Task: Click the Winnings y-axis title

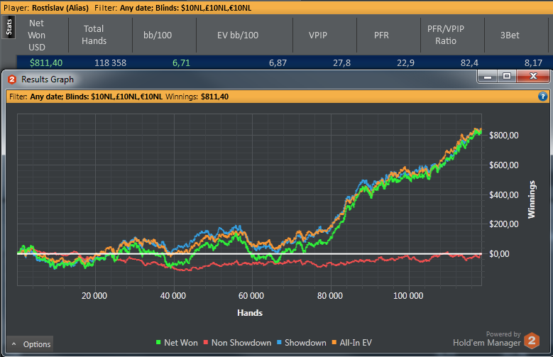Action: coord(532,199)
